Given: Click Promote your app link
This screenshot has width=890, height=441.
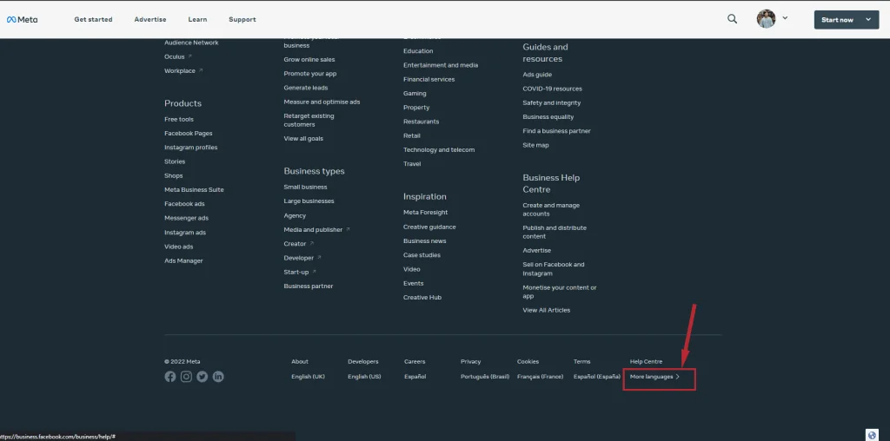Looking at the screenshot, I should click(310, 74).
